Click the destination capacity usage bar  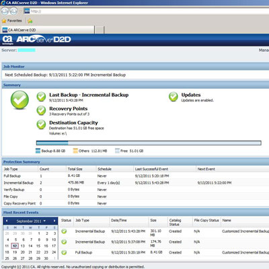(149, 143)
